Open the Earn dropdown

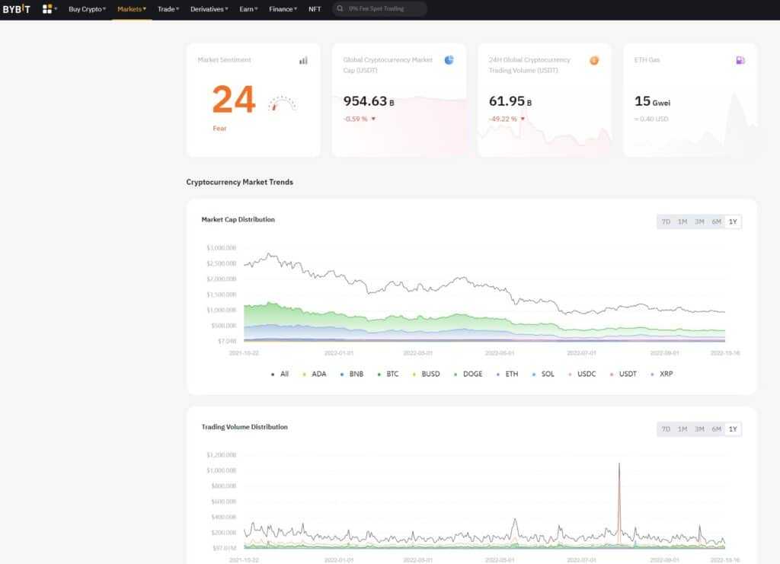249,9
